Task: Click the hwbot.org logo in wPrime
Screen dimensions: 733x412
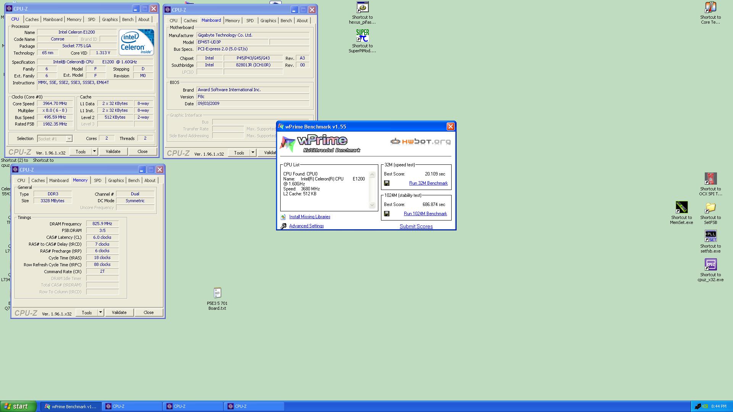Action: pos(420,142)
